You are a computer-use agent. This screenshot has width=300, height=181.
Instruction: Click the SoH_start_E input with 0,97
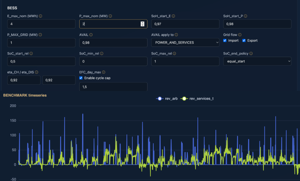tap(185, 24)
